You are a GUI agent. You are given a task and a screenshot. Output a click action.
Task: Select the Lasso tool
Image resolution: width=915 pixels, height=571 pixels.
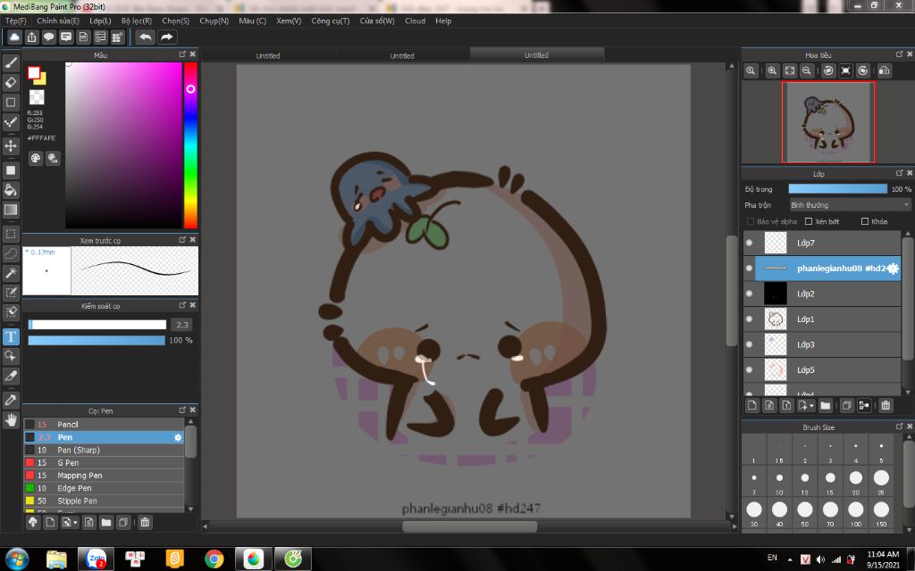coord(11,253)
